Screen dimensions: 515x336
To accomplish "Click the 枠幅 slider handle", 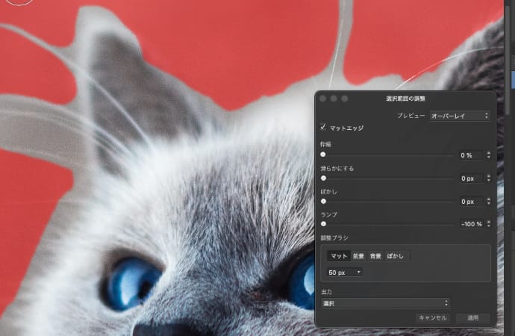I will [x=323, y=155].
